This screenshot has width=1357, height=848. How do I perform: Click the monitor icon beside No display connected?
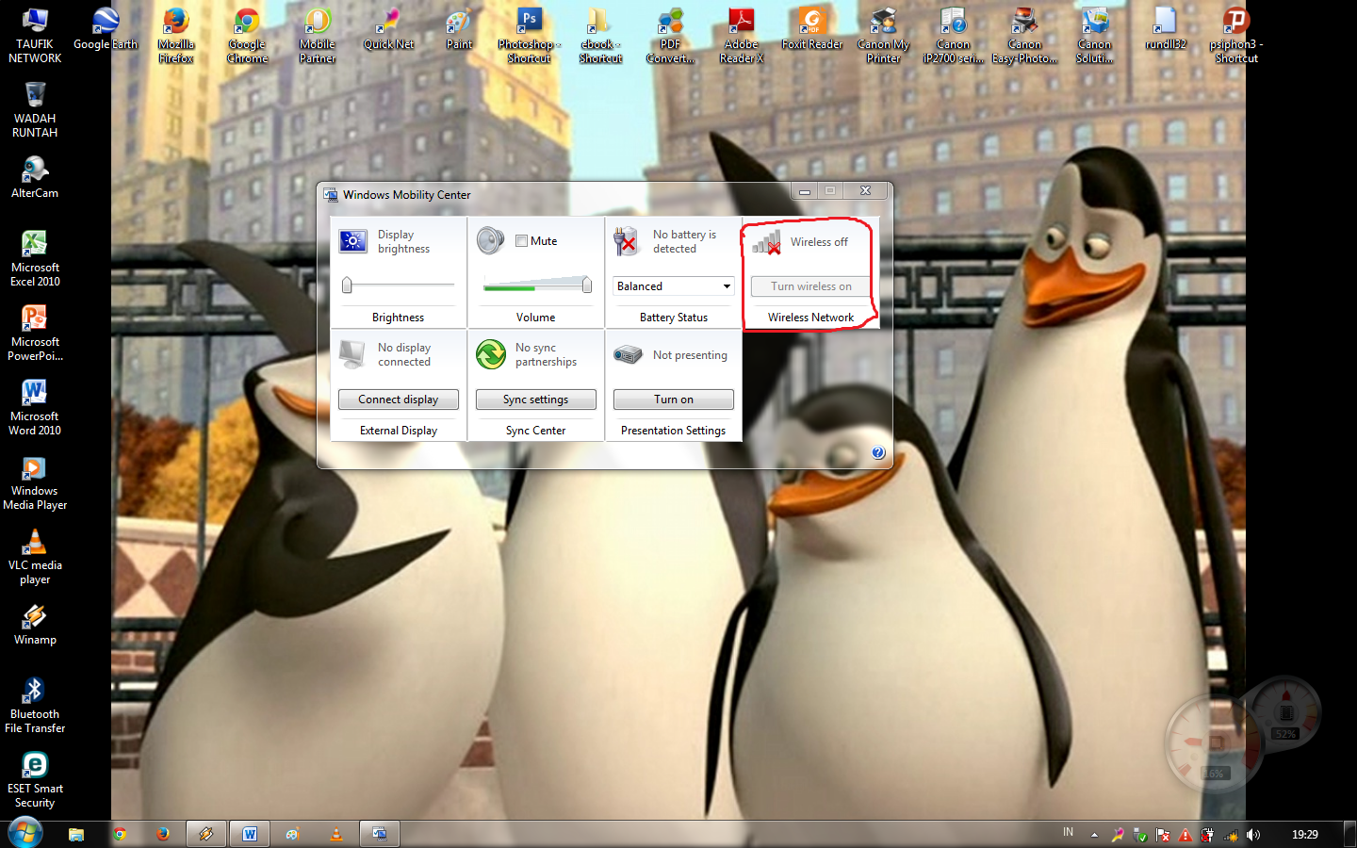point(352,354)
